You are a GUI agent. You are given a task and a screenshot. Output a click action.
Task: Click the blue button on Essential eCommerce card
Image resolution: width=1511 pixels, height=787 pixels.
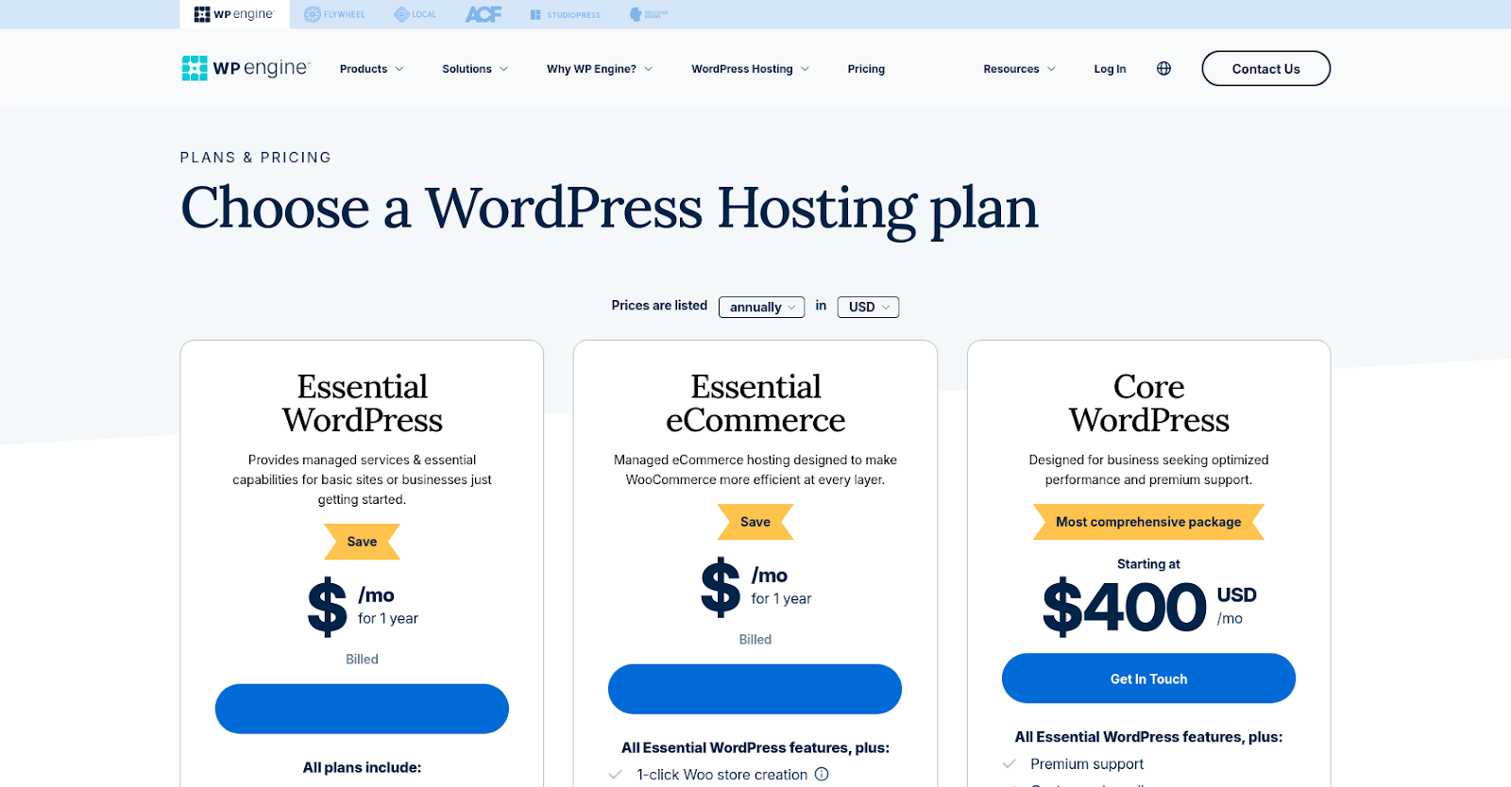[755, 689]
